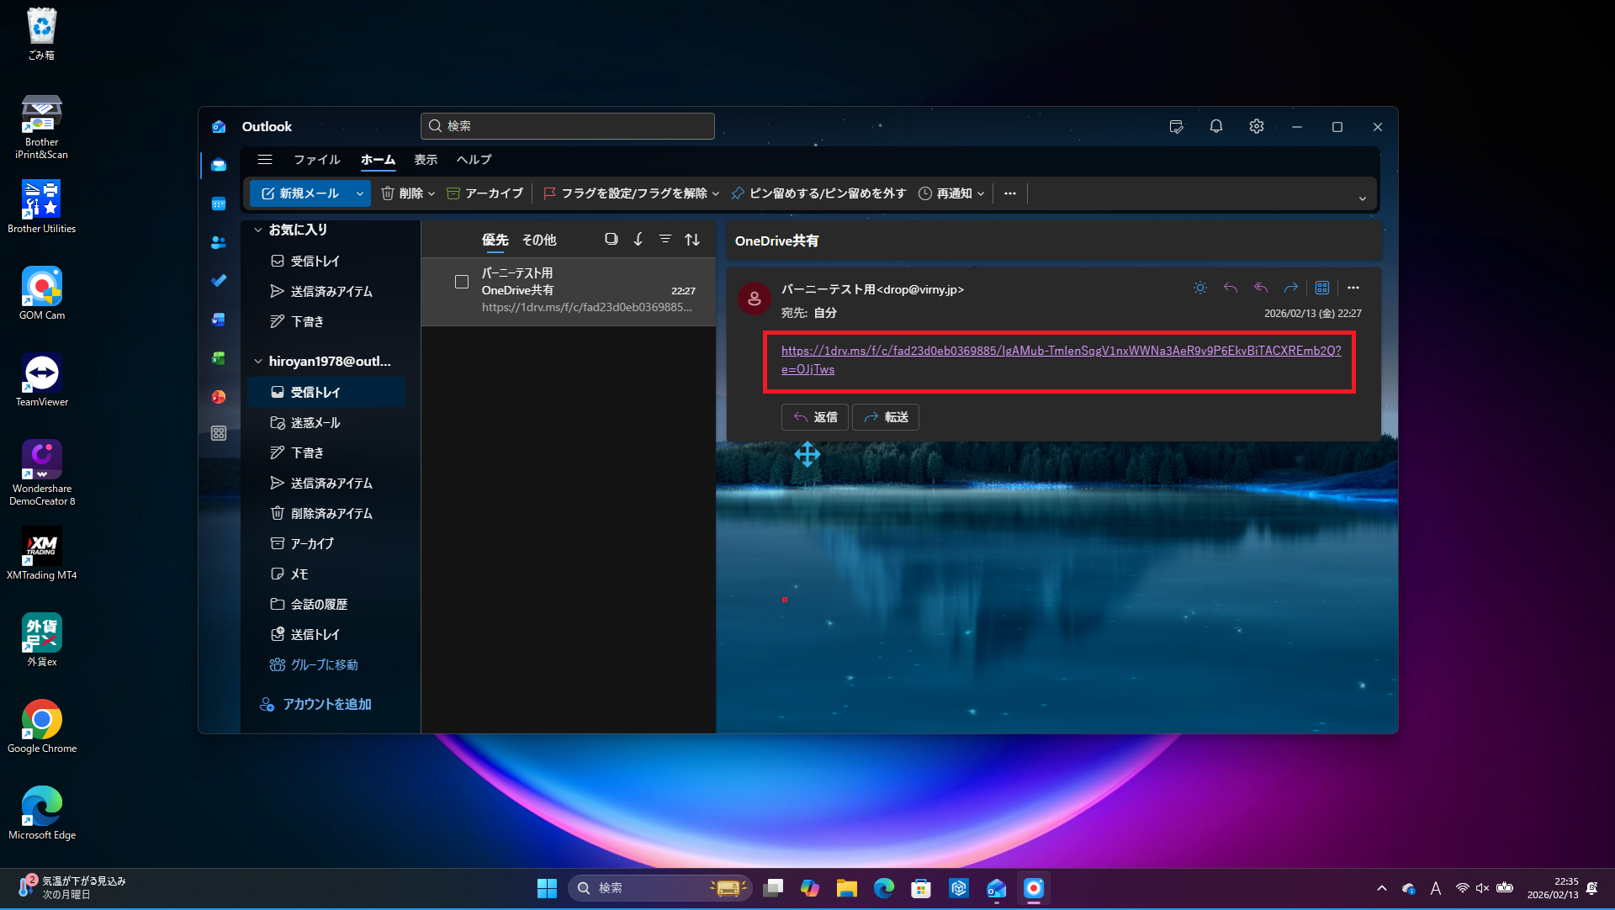Open Outlook settings gear icon

click(1256, 126)
